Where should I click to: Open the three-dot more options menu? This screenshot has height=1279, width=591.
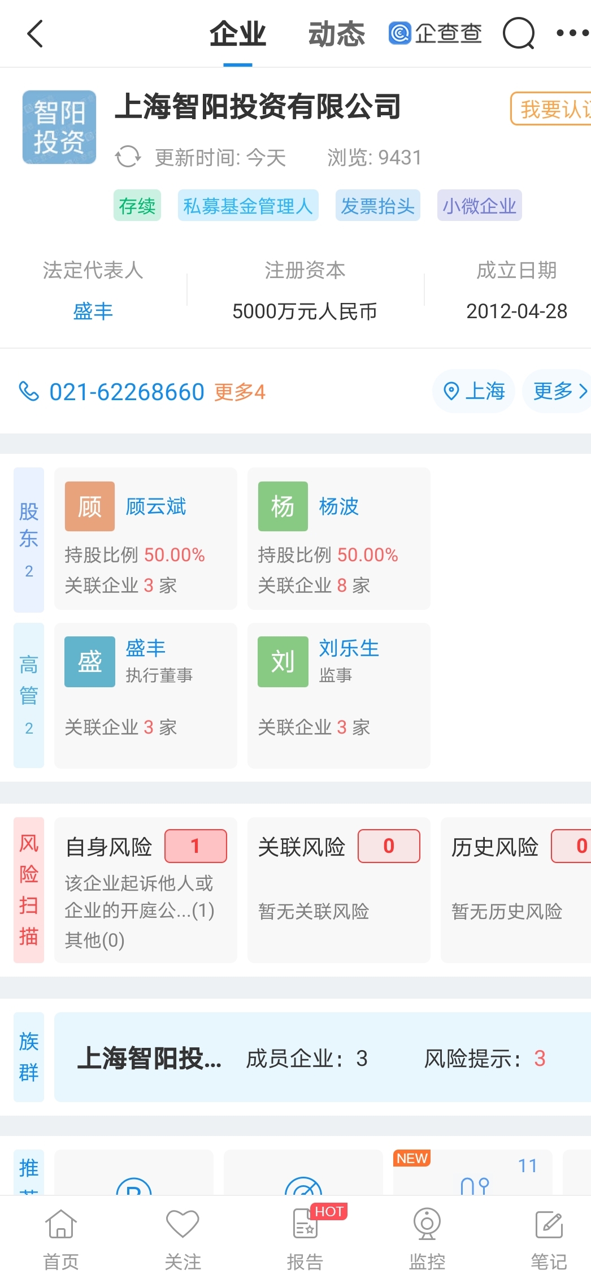[x=572, y=33]
